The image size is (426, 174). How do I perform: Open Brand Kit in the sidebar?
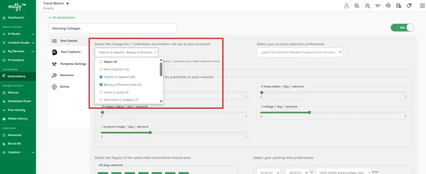coord(15,144)
